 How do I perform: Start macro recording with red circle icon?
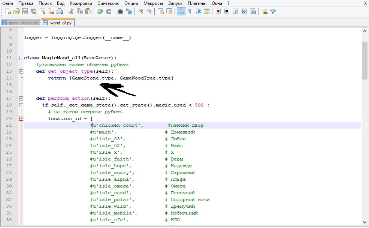pyautogui.click(x=218, y=12)
